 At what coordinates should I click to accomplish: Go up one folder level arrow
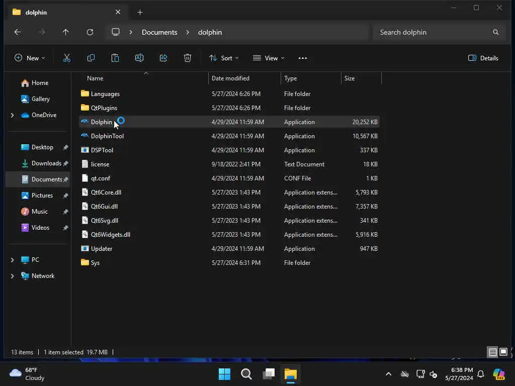66,32
